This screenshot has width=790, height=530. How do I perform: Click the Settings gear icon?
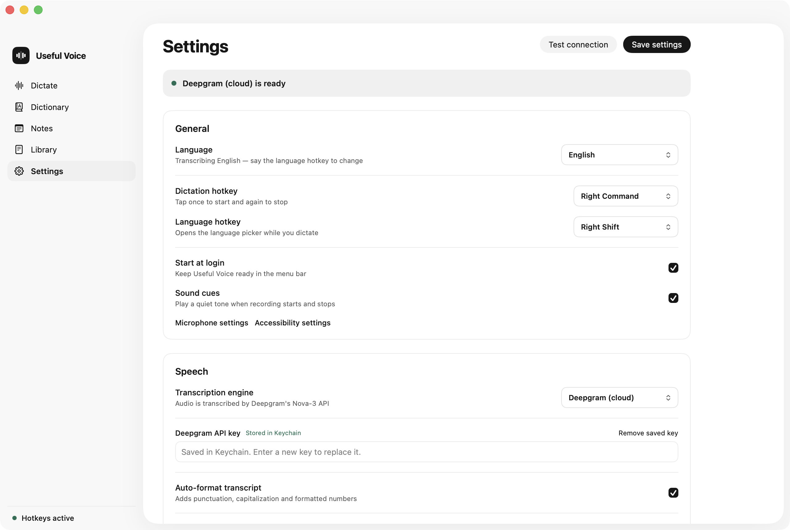[x=19, y=171]
